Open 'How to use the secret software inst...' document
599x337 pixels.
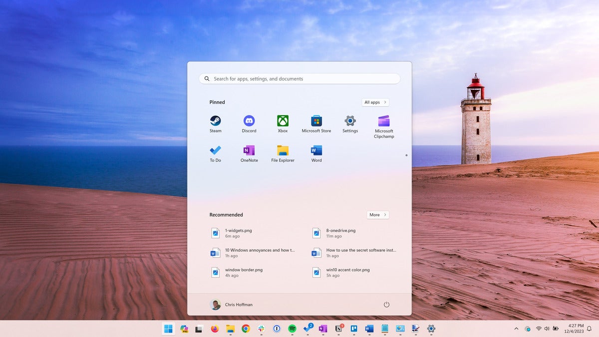[354, 253]
